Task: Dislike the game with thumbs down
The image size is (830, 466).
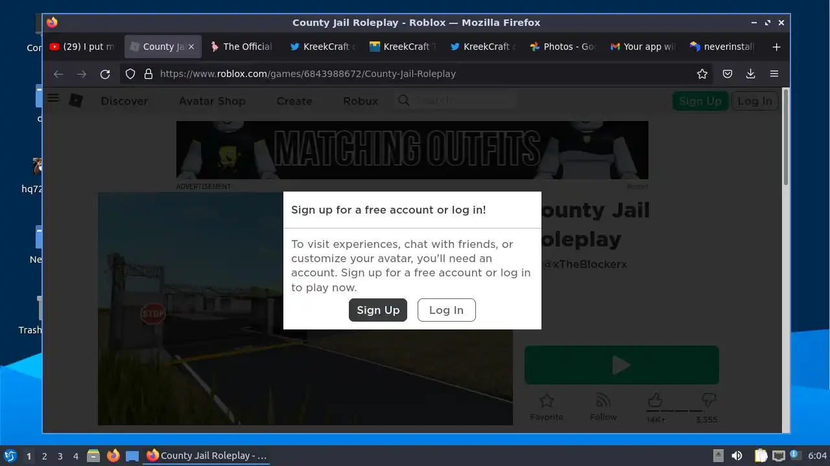Action: pyautogui.click(x=708, y=401)
